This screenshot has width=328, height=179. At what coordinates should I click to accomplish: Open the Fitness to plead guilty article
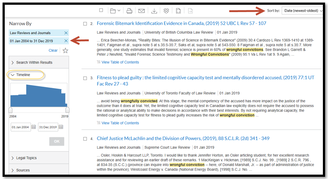tap(205, 81)
